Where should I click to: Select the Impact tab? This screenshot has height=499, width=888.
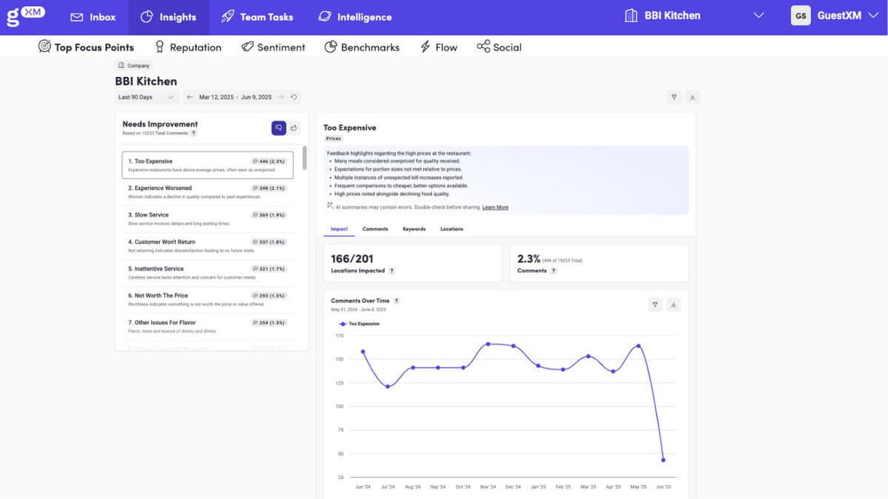pyautogui.click(x=339, y=229)
